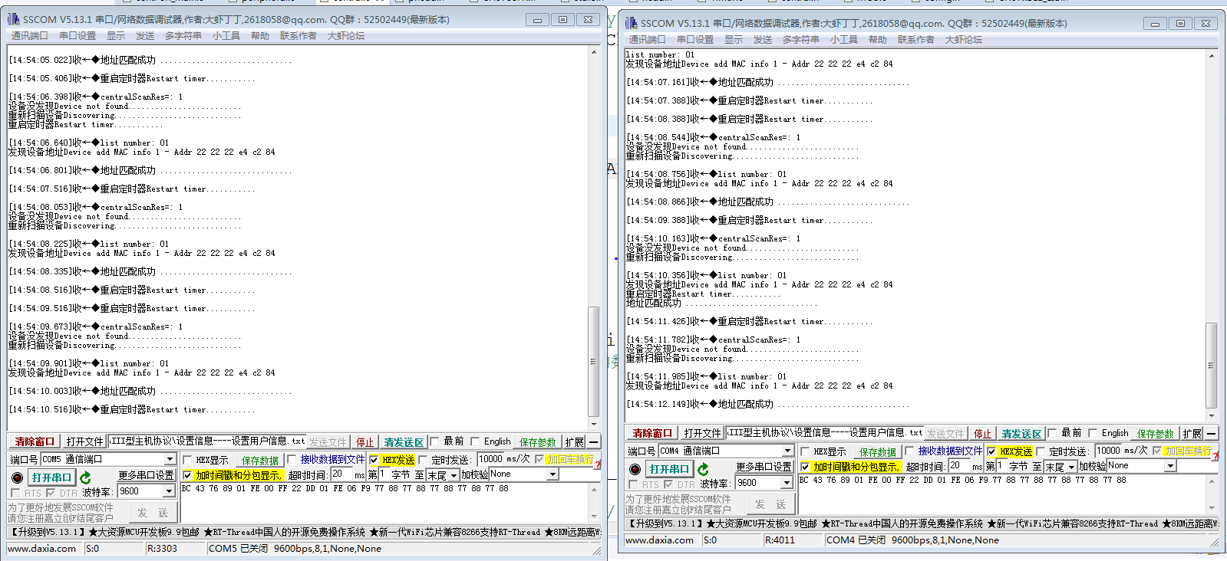Click scroll-up arrow of COM4 receive log
The height and width of the screenshot is (561, 1227).
pyautogui.click(x=1211, y=56)
